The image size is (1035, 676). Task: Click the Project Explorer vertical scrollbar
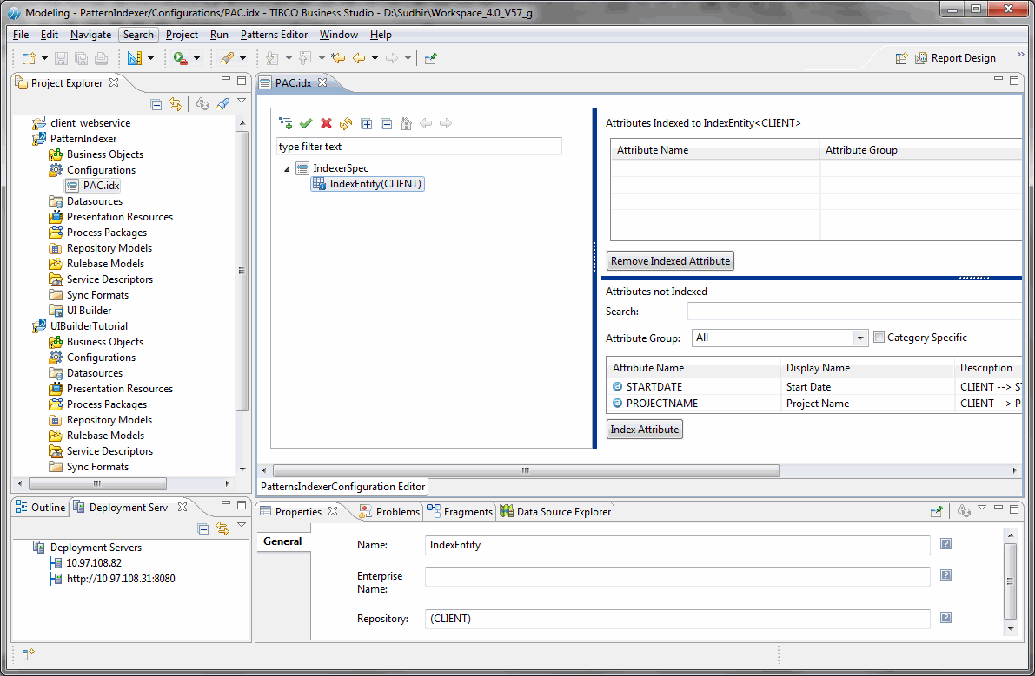(x=242, y=271)
